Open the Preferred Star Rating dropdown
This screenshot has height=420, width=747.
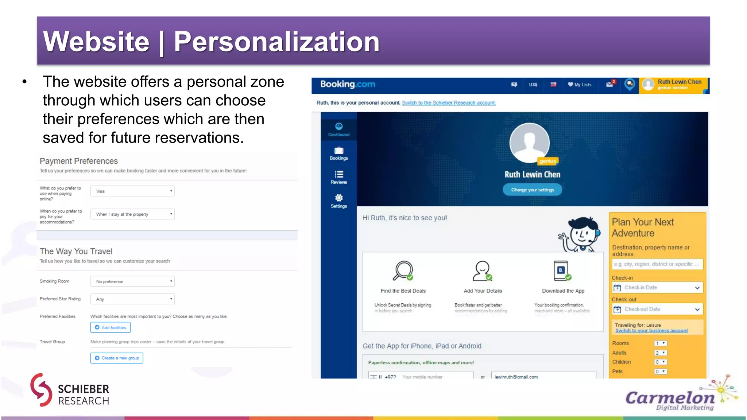coord(132,299)
